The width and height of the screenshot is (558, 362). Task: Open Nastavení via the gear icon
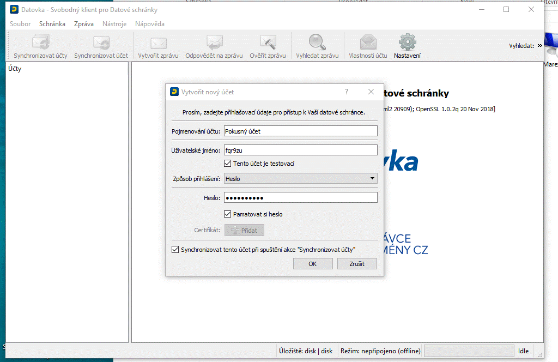point(408,42)
